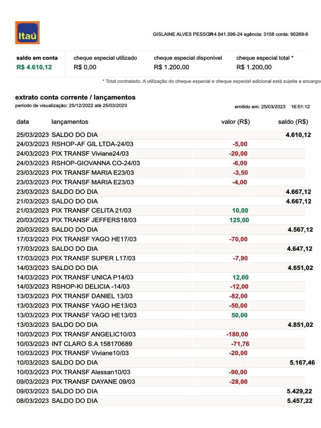Click the valor (R$) column header

click(x=235, y=122)
